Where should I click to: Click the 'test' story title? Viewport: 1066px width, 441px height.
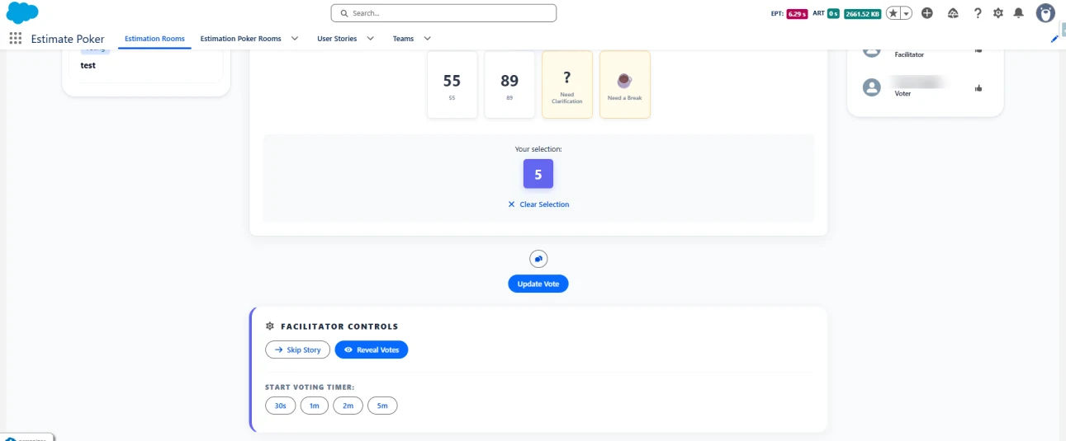(88, 65)
